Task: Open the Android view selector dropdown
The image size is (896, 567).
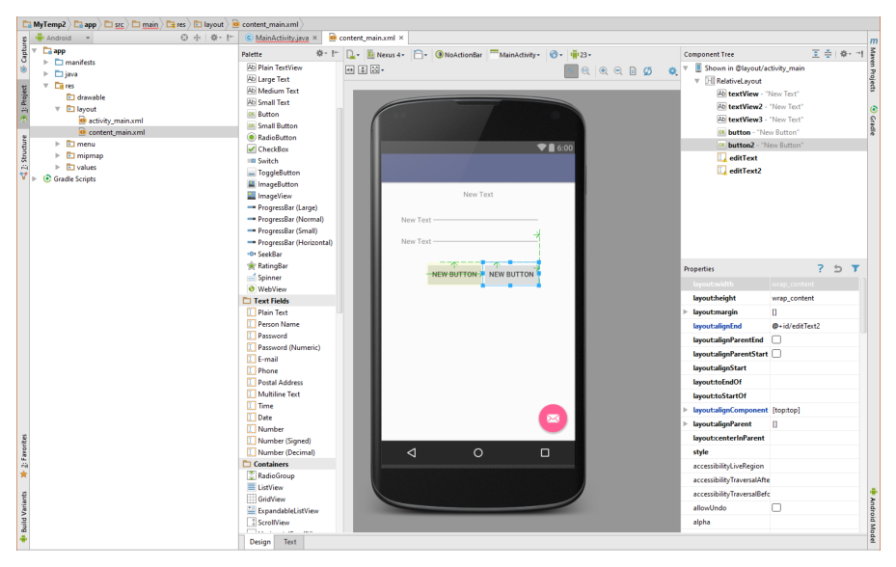Action: coord(63,38)
